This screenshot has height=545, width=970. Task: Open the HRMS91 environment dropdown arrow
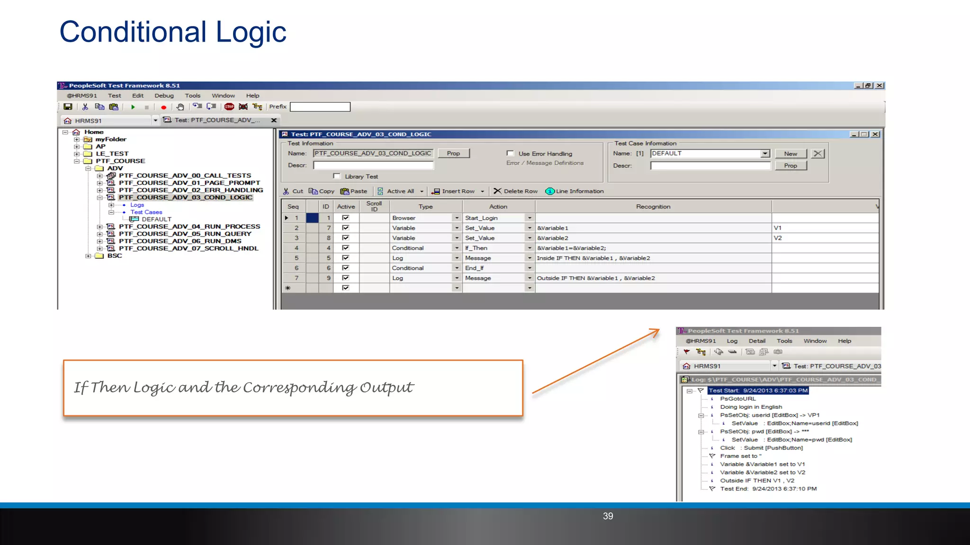155,121
